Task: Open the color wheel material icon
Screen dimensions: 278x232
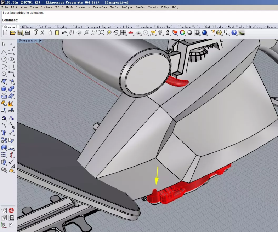Action: [x=182, y=33]
